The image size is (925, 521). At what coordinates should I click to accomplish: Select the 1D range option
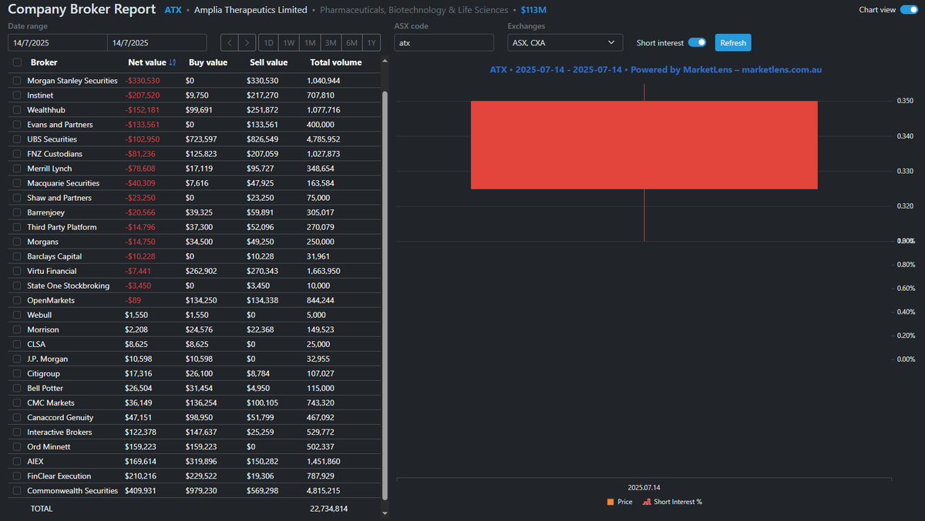pyautogui.click(x=267, y=43)
